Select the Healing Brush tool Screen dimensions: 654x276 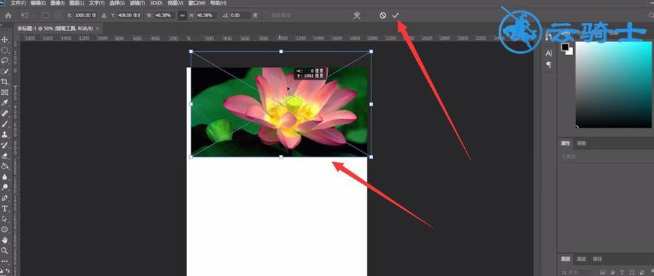coord(5,113)
